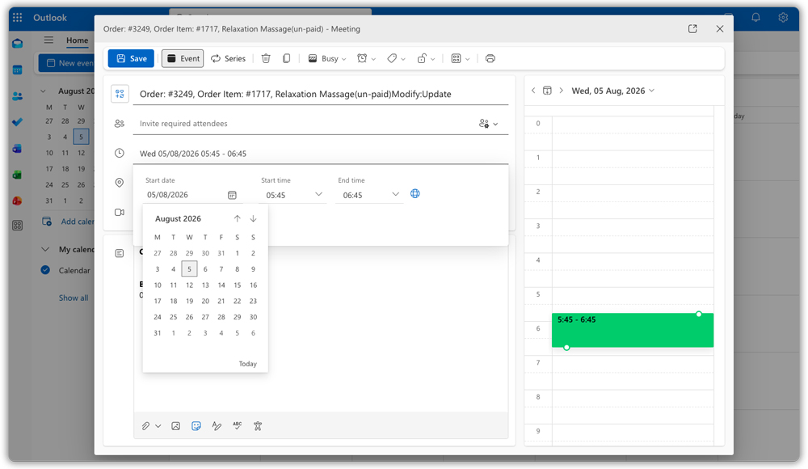
Task: Click the time zone globe icon
Action: click(x=415, y=193)
